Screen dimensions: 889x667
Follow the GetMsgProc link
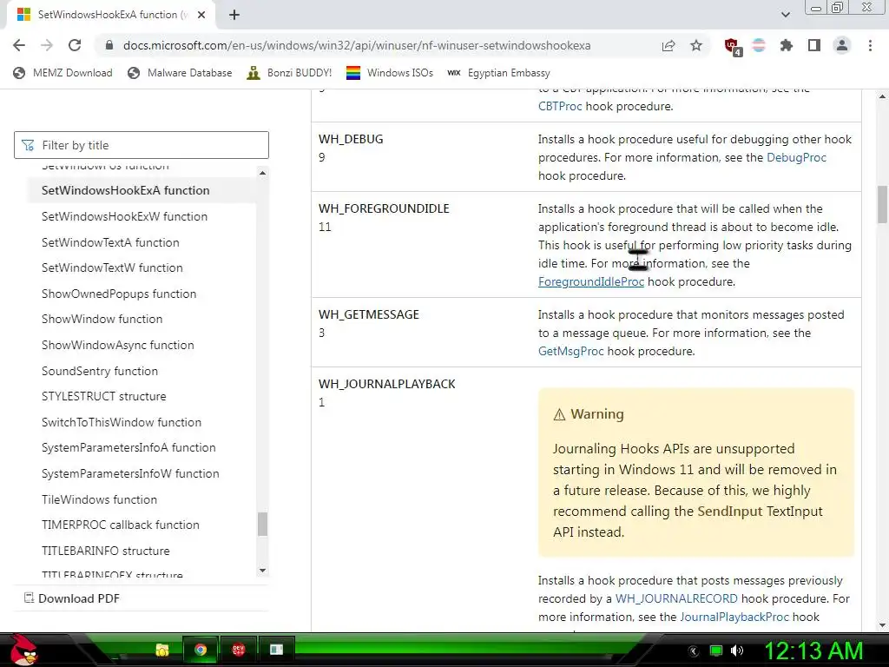pyautogui.click(x=571, y=351)
